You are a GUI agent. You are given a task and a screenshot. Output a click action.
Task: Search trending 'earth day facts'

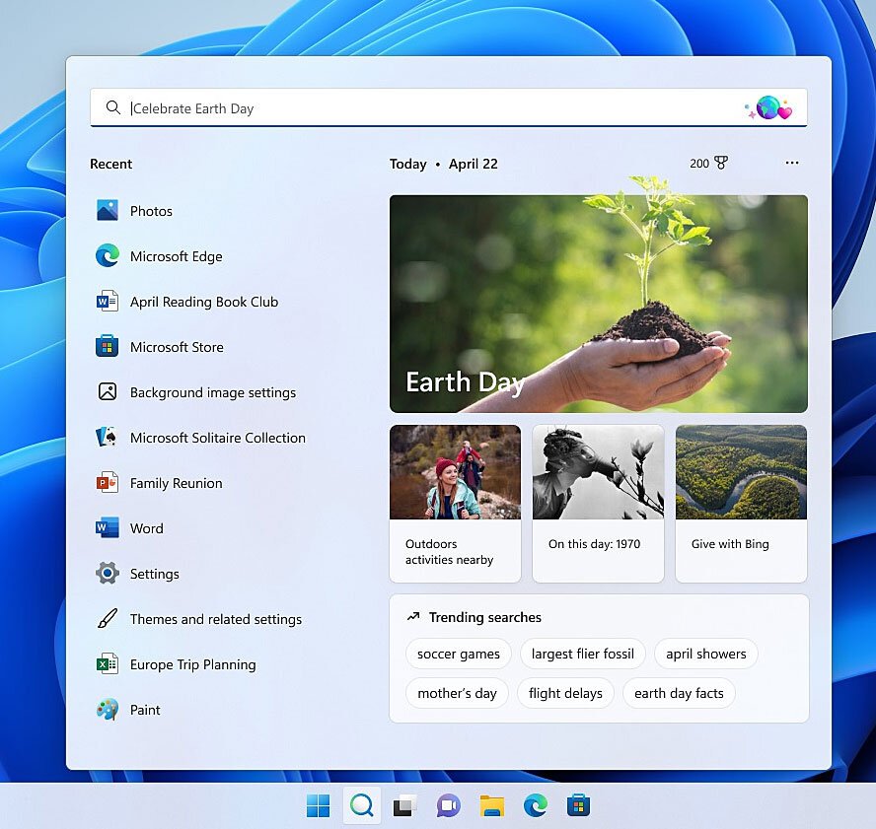point(679,693)
